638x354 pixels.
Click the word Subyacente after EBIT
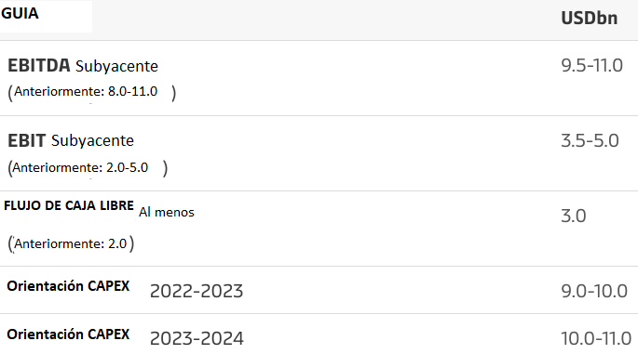[92, 141]
